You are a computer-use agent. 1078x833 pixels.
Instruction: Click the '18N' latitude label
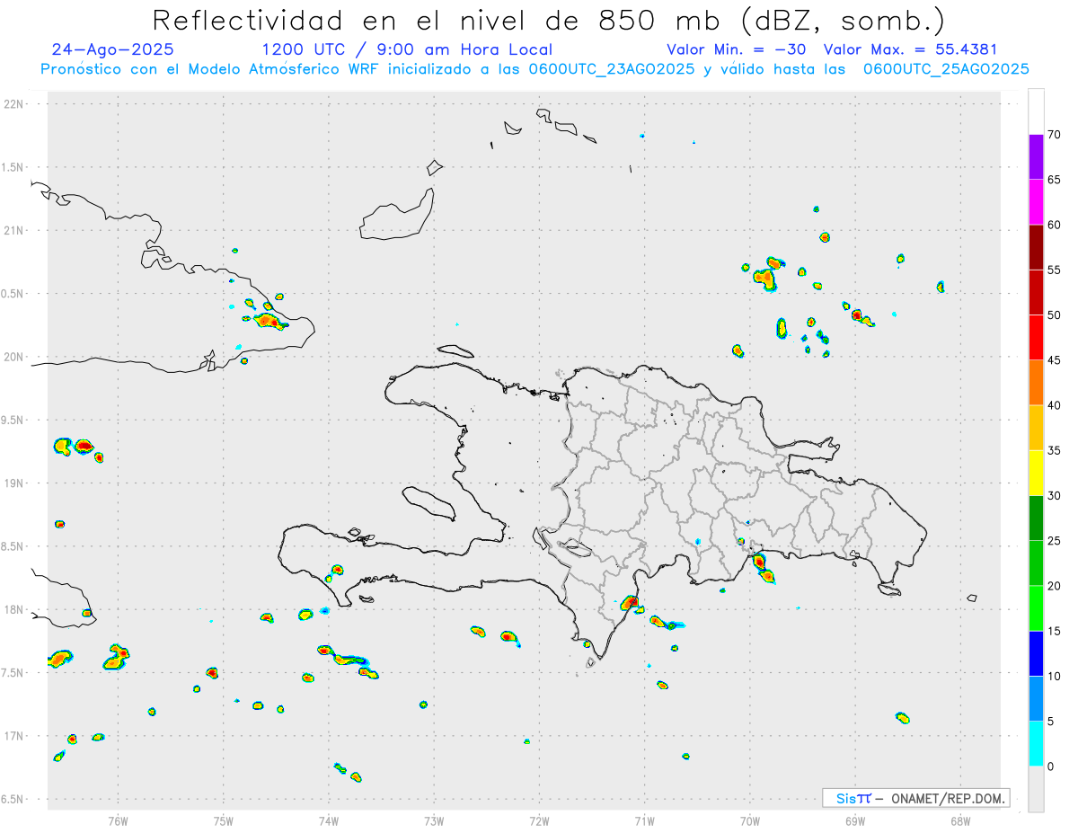[15, 609]
